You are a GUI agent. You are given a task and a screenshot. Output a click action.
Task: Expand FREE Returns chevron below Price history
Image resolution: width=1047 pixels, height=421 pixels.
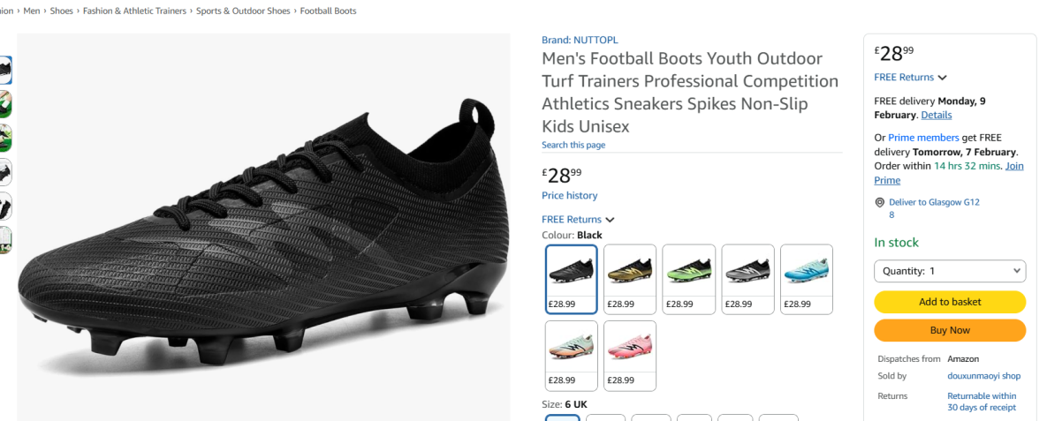610,220
